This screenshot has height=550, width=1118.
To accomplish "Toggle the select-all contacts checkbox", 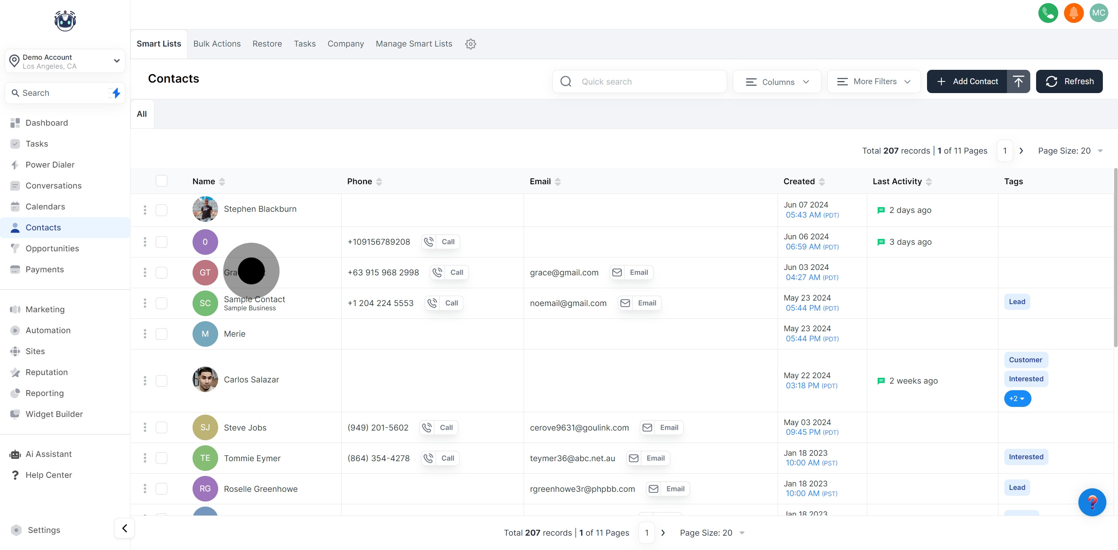I will (161, 181).
